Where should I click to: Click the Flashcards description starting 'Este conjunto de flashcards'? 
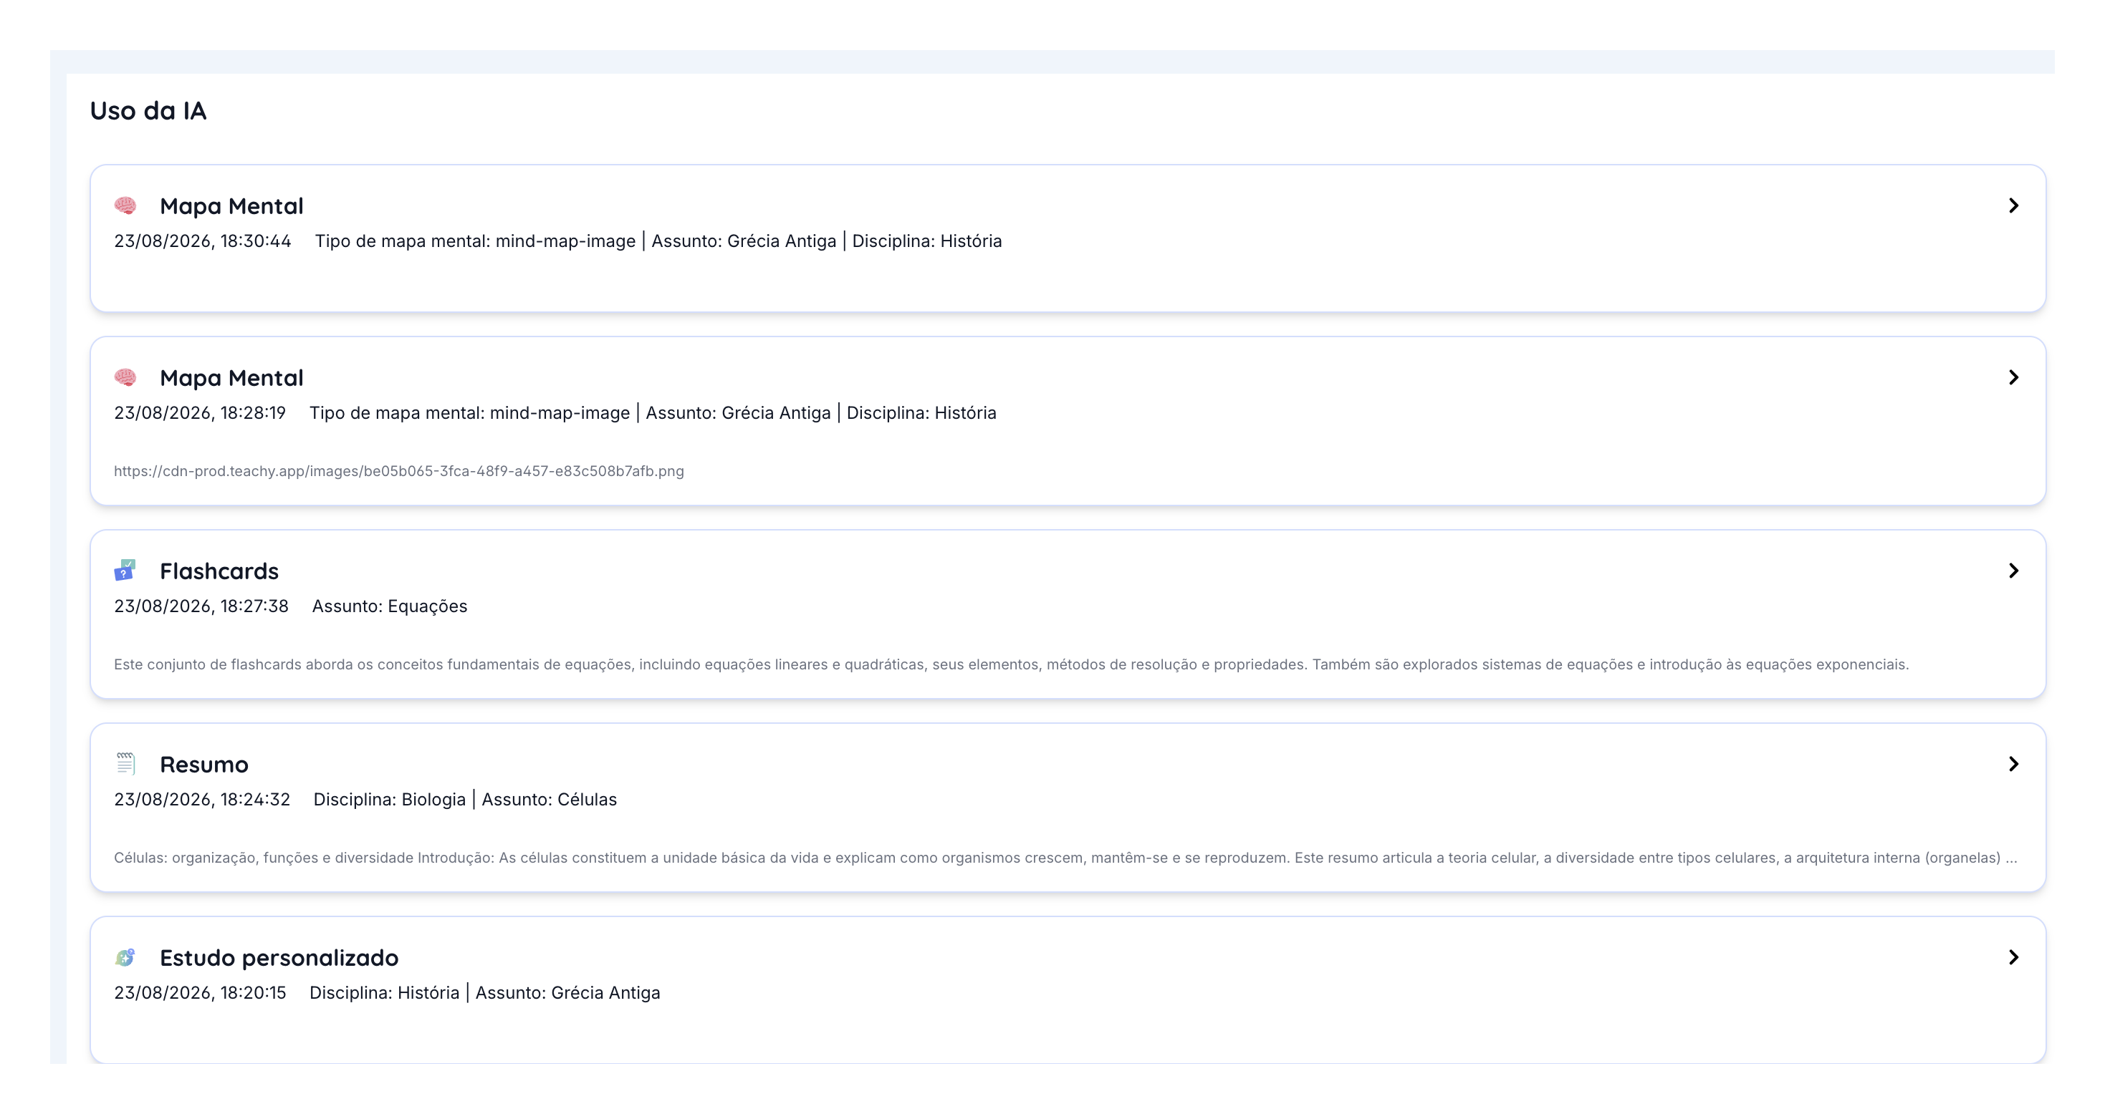coord(1012,665)
